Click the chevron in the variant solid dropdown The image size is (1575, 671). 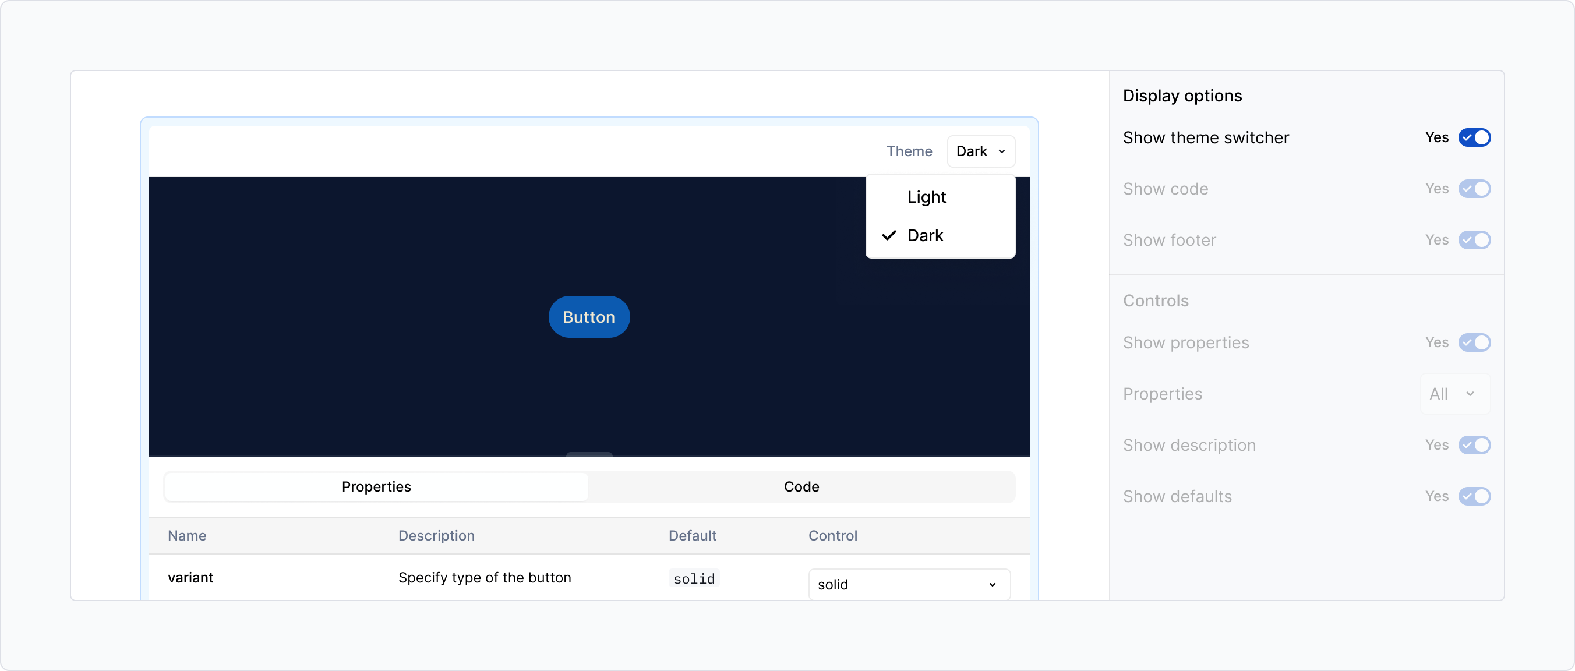pyautogui.click(x=992, y=585)
